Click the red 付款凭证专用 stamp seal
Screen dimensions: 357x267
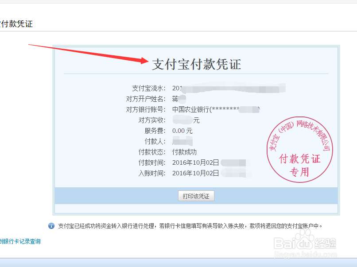(x=299, y=150)
